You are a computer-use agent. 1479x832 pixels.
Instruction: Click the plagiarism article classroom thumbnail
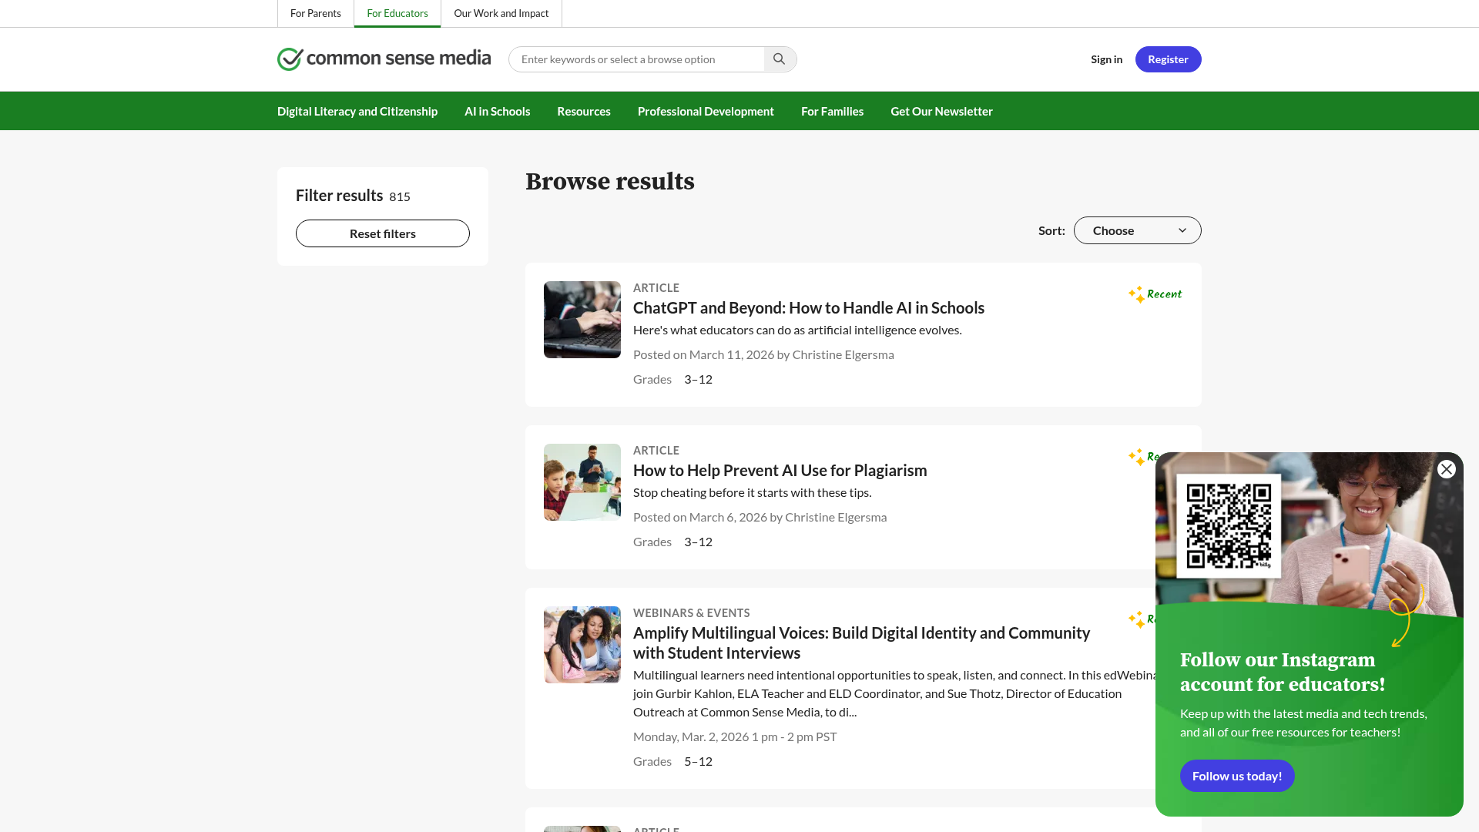[x=582, y=482]
